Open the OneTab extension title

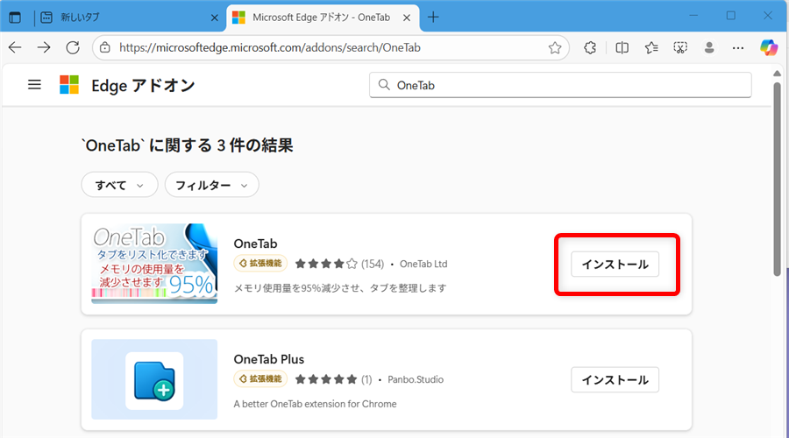point(255,244)
